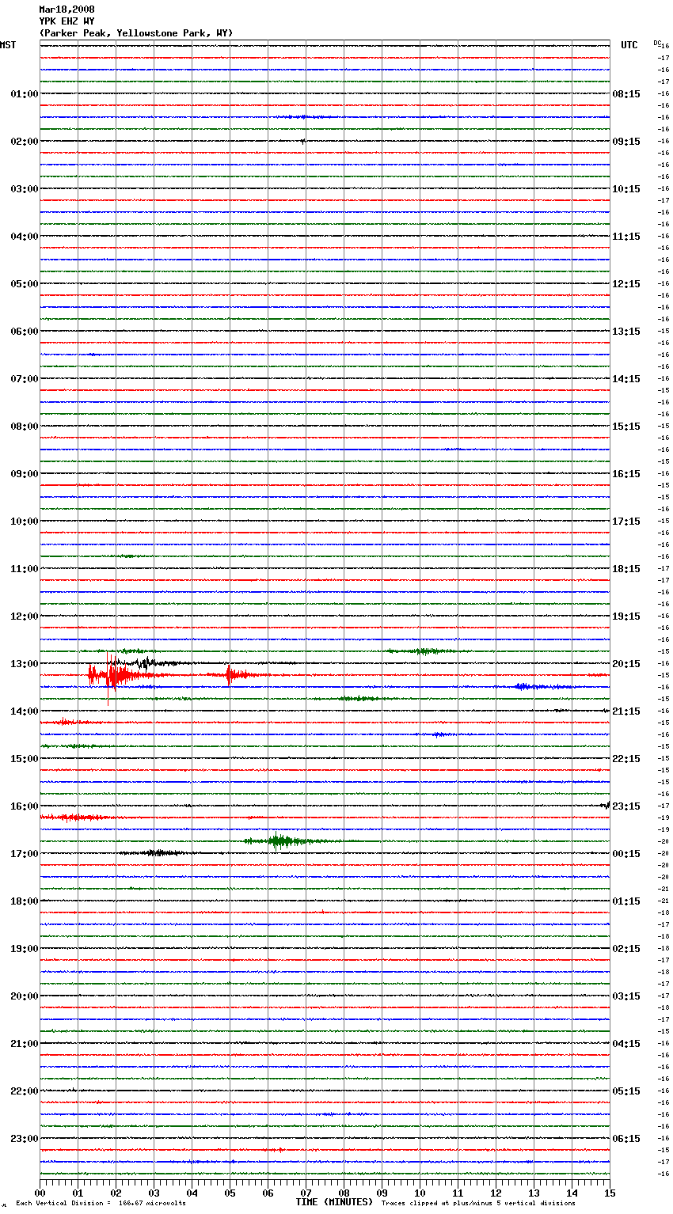Click the MST axis header
The width and height of the screenshot is (673, 1214).
[8, 45]
